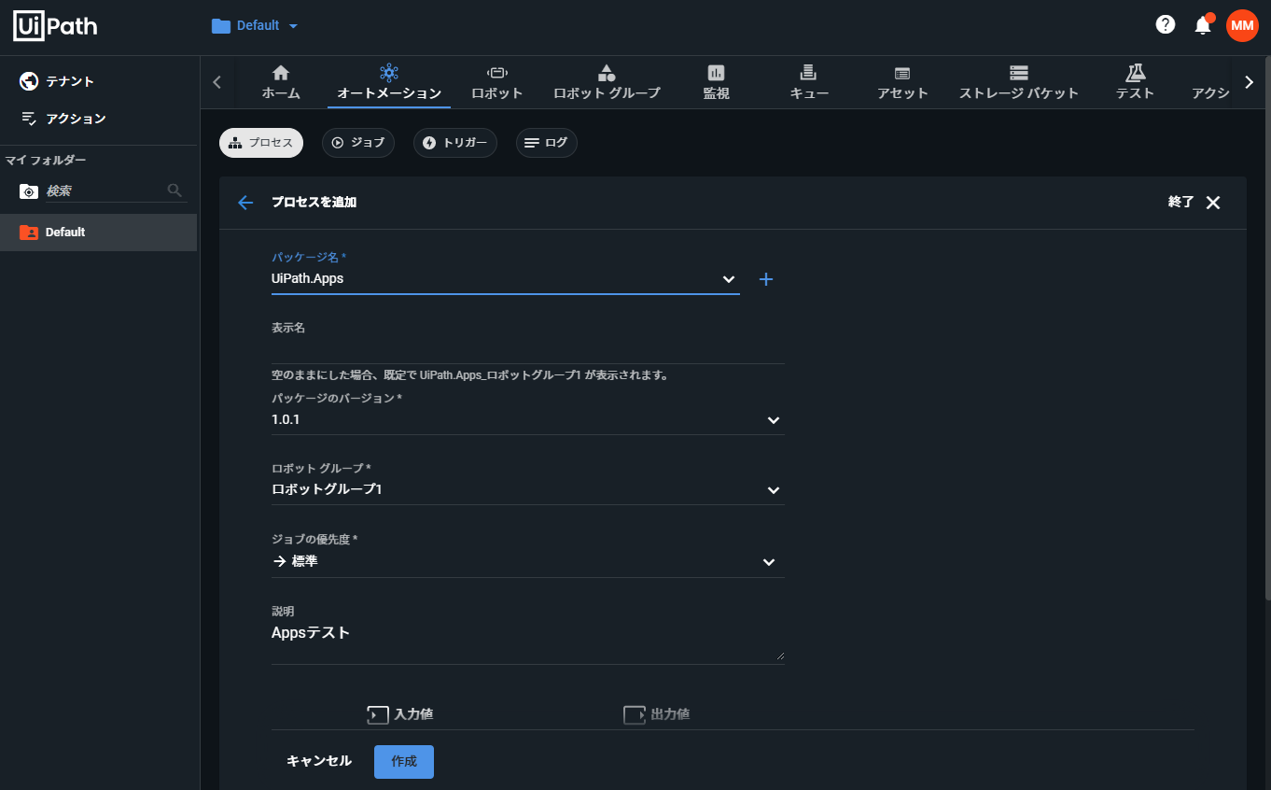Select the トリガー pill button
This screenshot has height=790, width=1271.
click(x=455, y=143)
